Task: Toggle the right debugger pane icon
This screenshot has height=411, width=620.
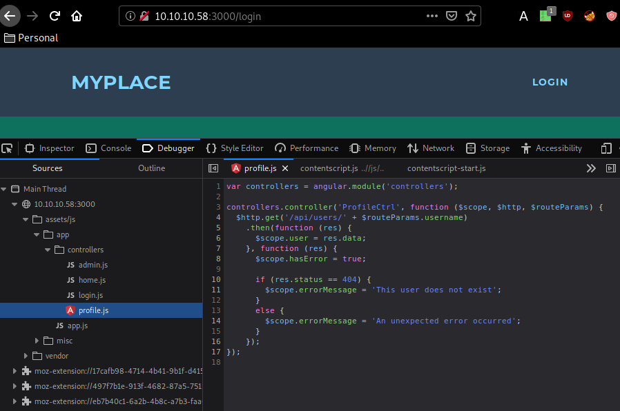Action: [x=610, y=168]
